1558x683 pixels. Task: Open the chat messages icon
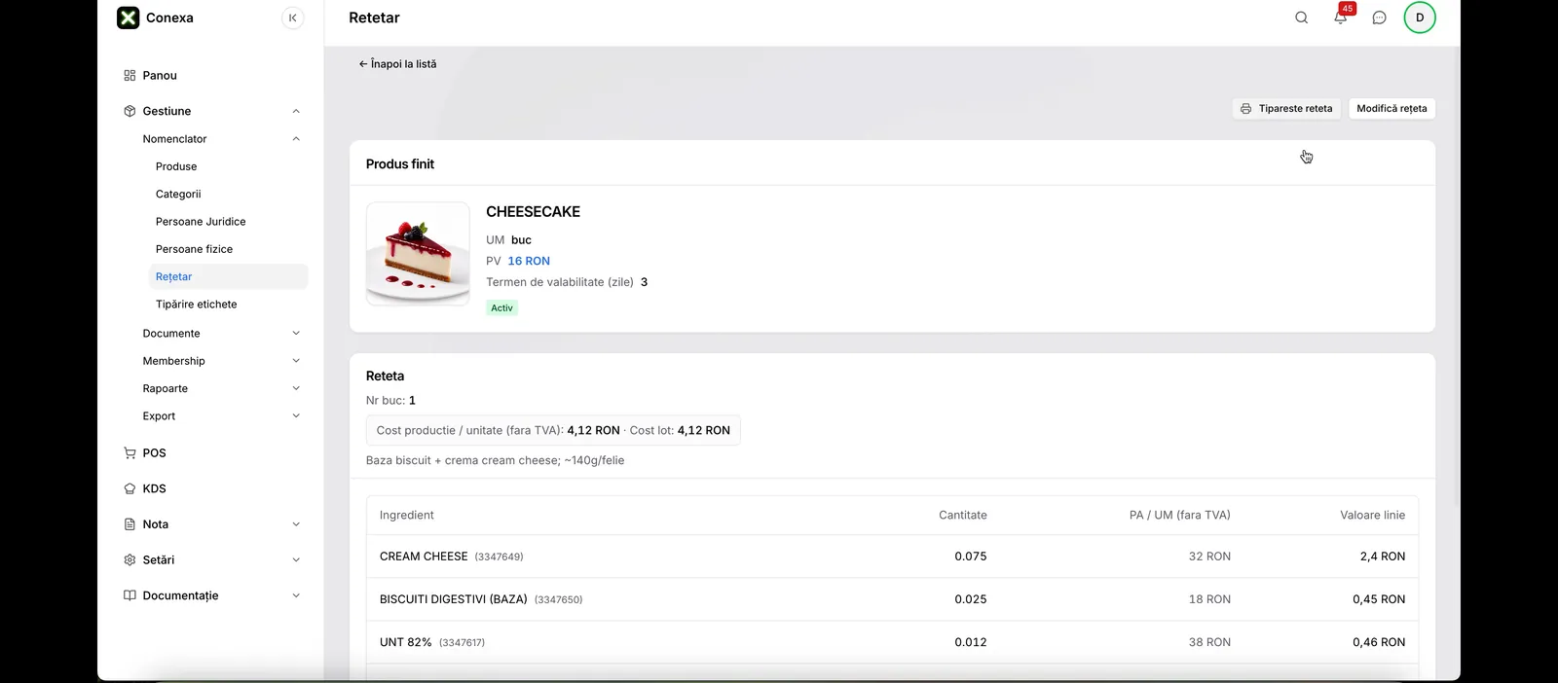pyautogui.click(x=1380, y=18)
